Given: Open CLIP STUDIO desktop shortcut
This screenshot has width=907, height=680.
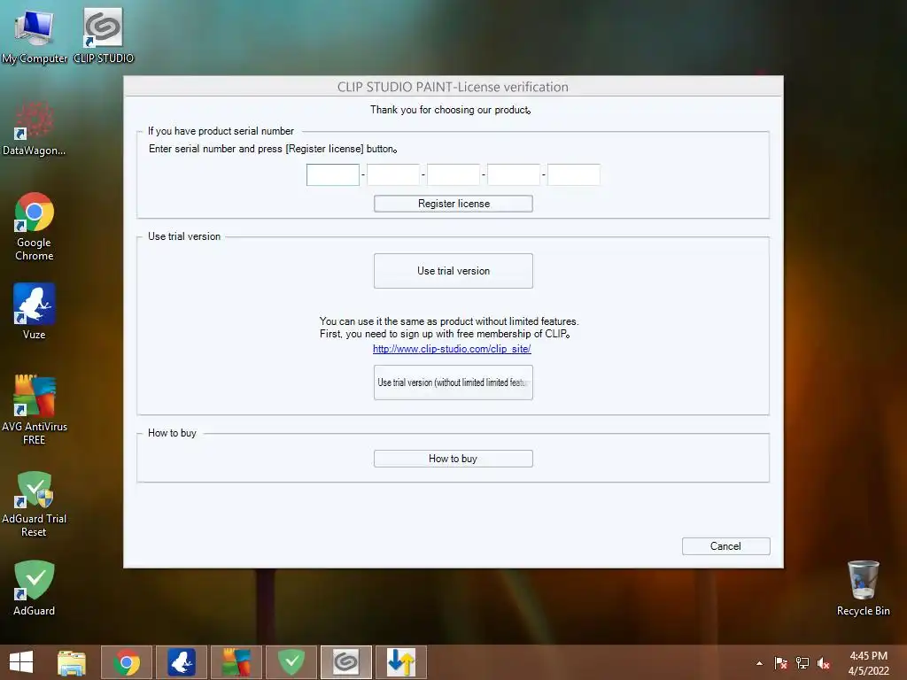Looking at the screenshot, I should 103,35.
